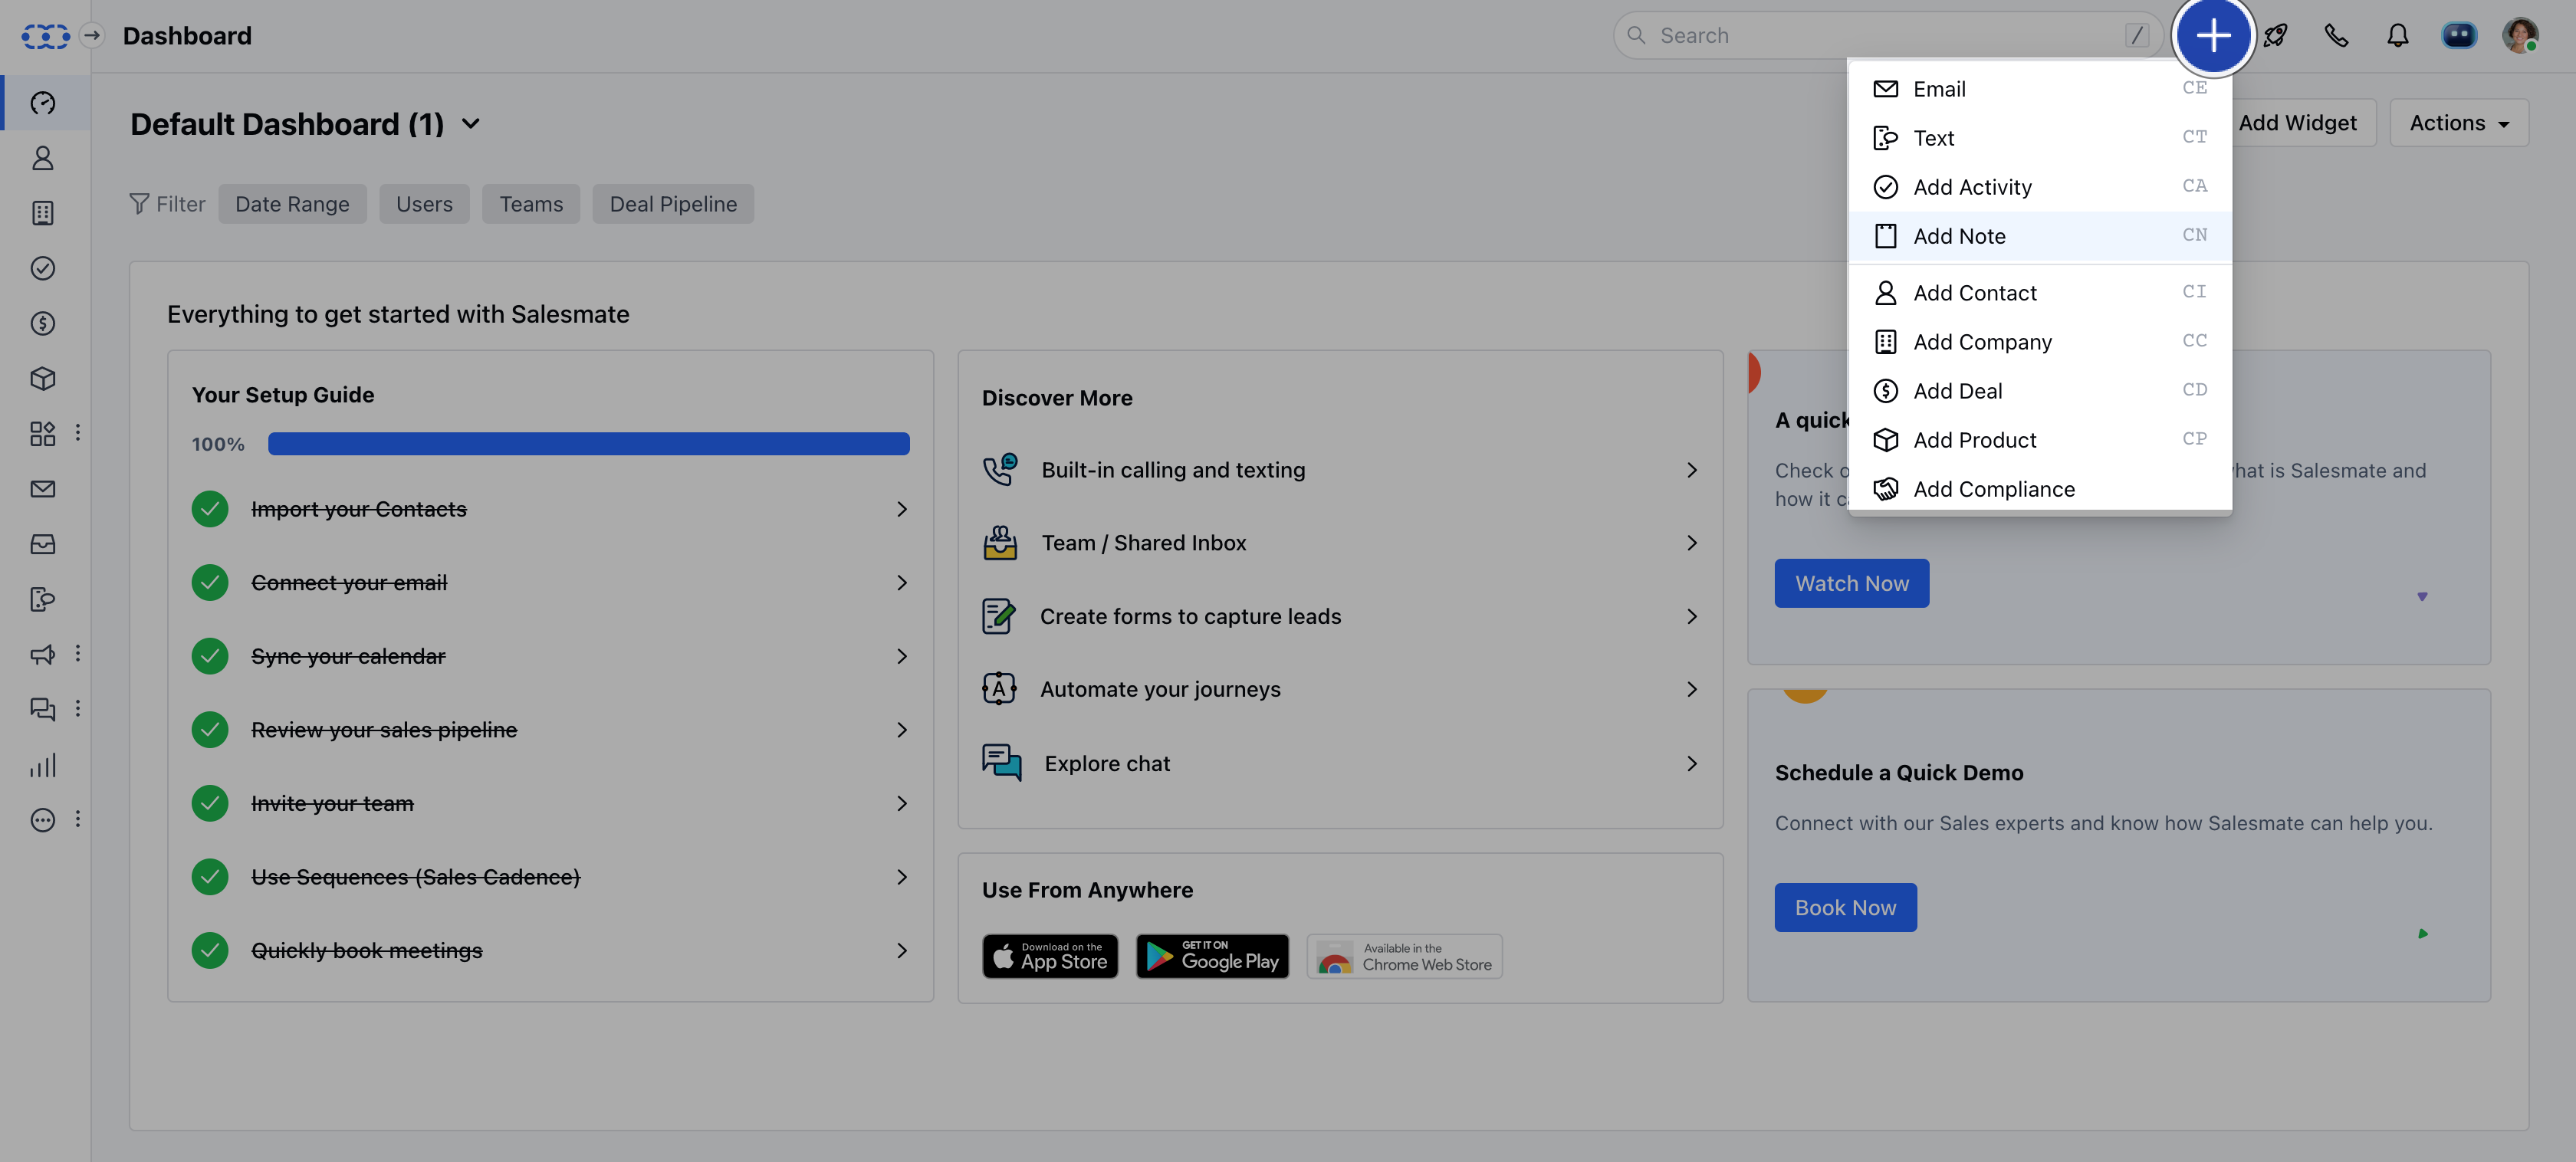Open the Users filter
This screenshot has width=2576, height=1162.
pyautogui.click(x=424, y=204)
